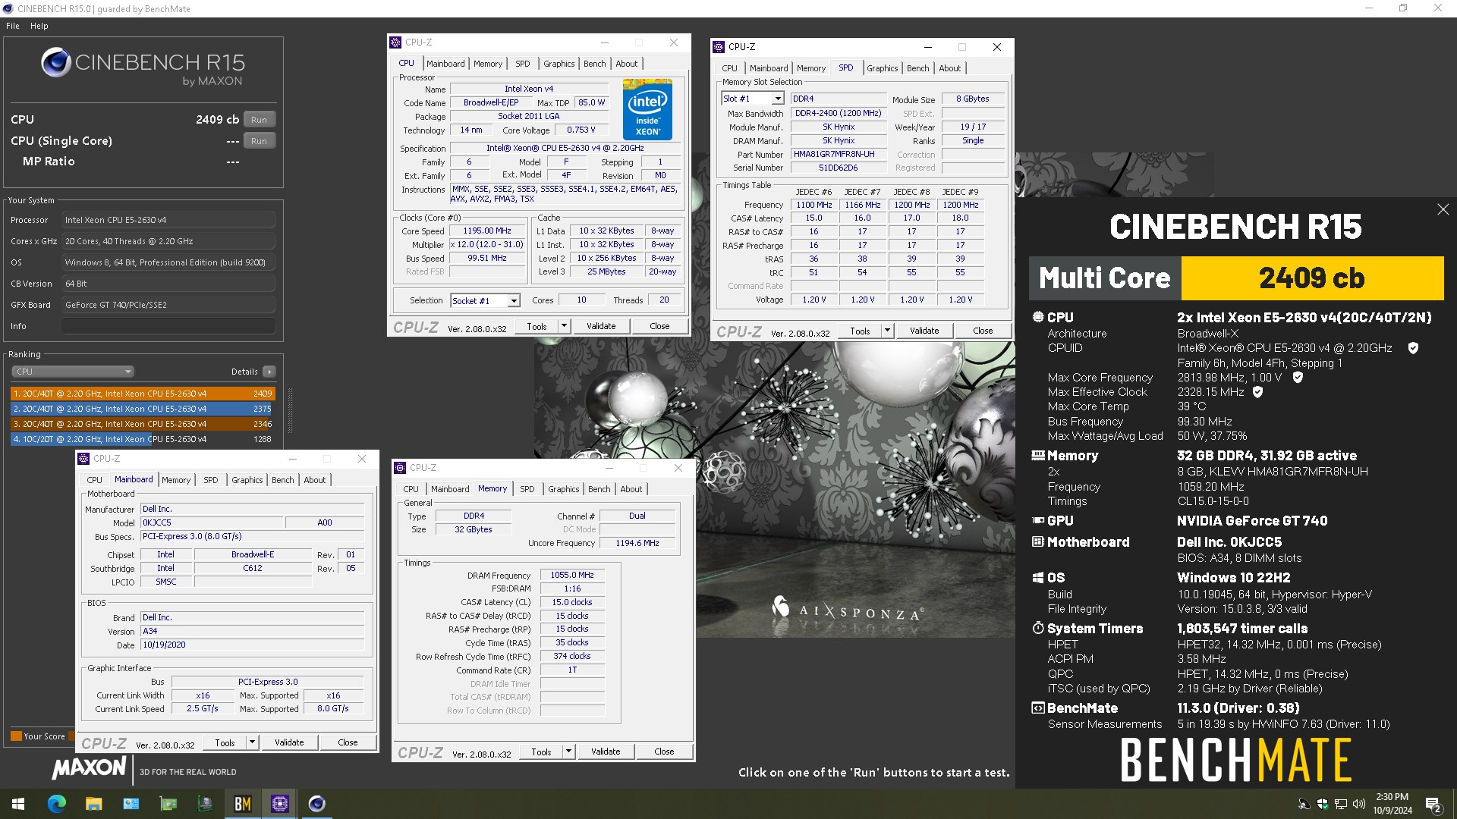Click the Multi Core 2409 cb score banner
1457x819 pixels.
click(1236, 278)
